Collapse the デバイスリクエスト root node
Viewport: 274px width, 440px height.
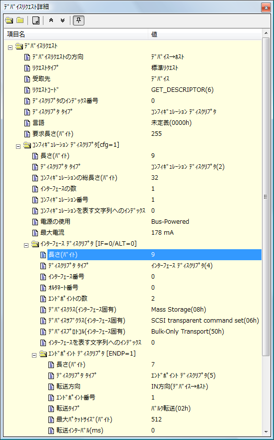[x=10, y=47]
